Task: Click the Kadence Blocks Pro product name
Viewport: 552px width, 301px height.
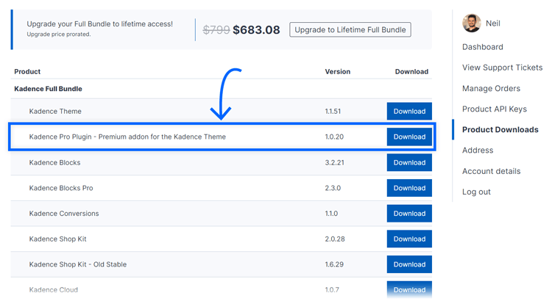Action: tap(61, 188)
